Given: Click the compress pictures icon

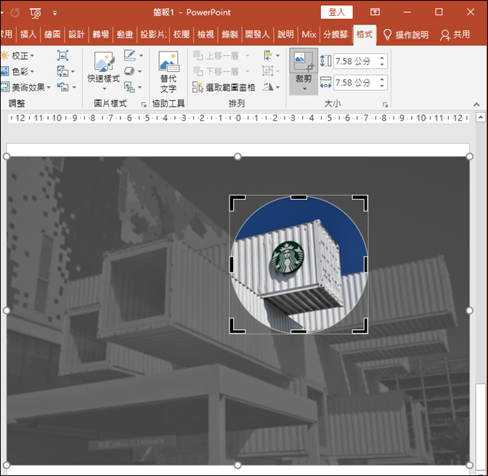Looking at the screenshot, I should coord(62,55).
